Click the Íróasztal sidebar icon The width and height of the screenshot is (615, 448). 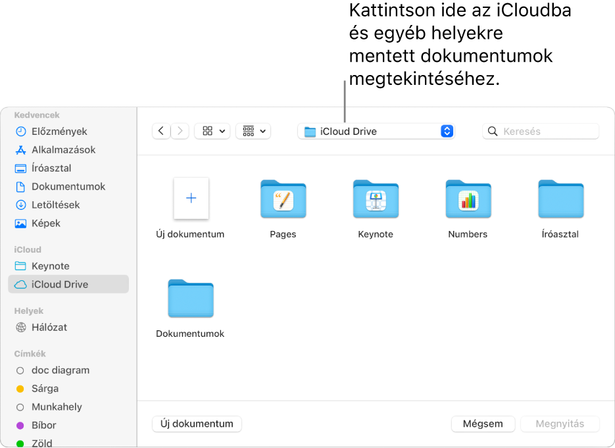[20, 168]
